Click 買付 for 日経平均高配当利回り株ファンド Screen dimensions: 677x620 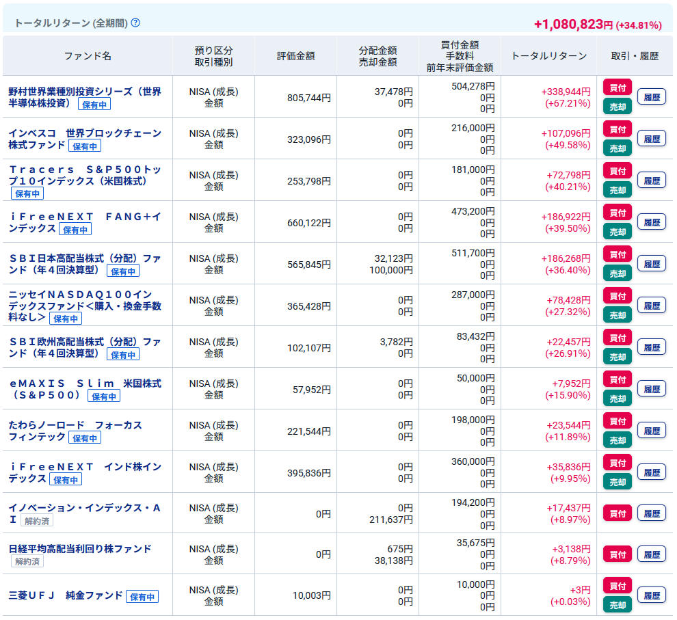click(x=618, y=554)
